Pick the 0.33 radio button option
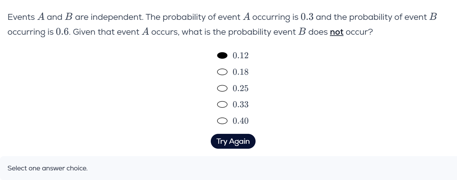The width and height of the screenshot is (457, 180). (222, 105)
